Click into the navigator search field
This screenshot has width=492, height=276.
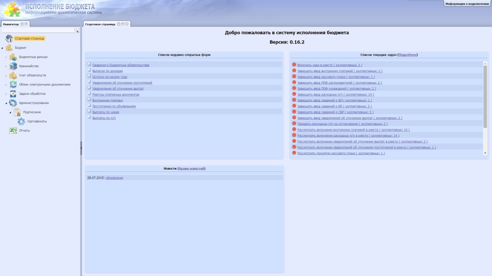click(38, 31)
